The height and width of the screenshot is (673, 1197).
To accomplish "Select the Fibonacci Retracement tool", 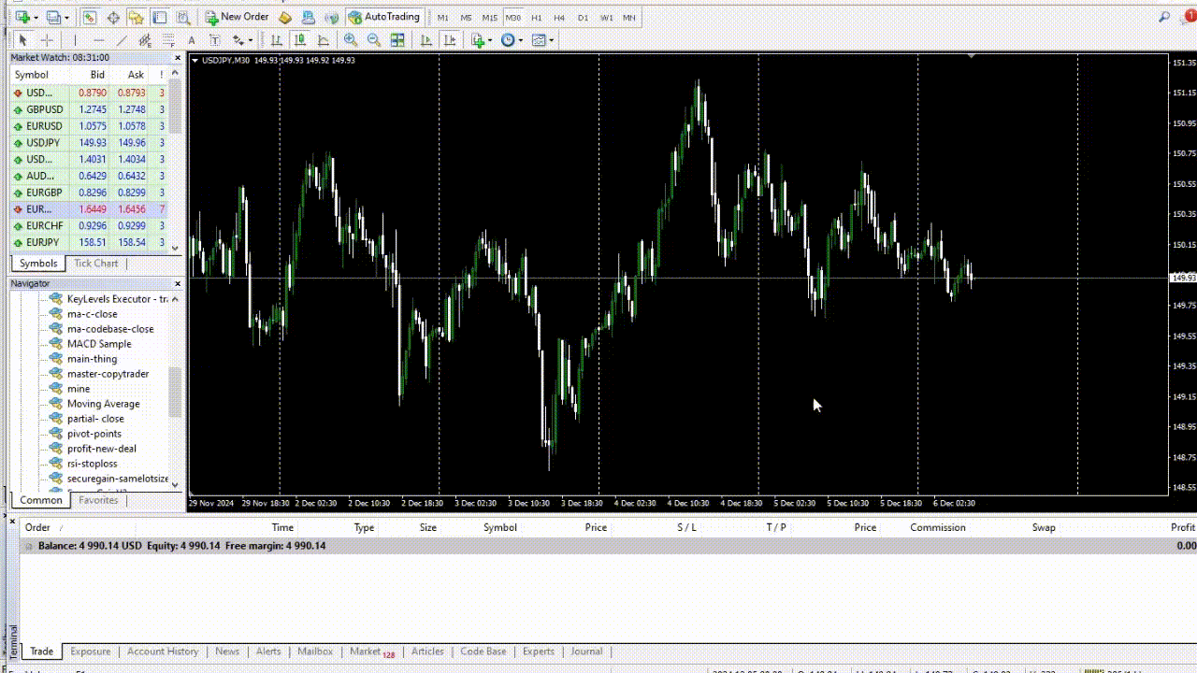I will [168, 40].
